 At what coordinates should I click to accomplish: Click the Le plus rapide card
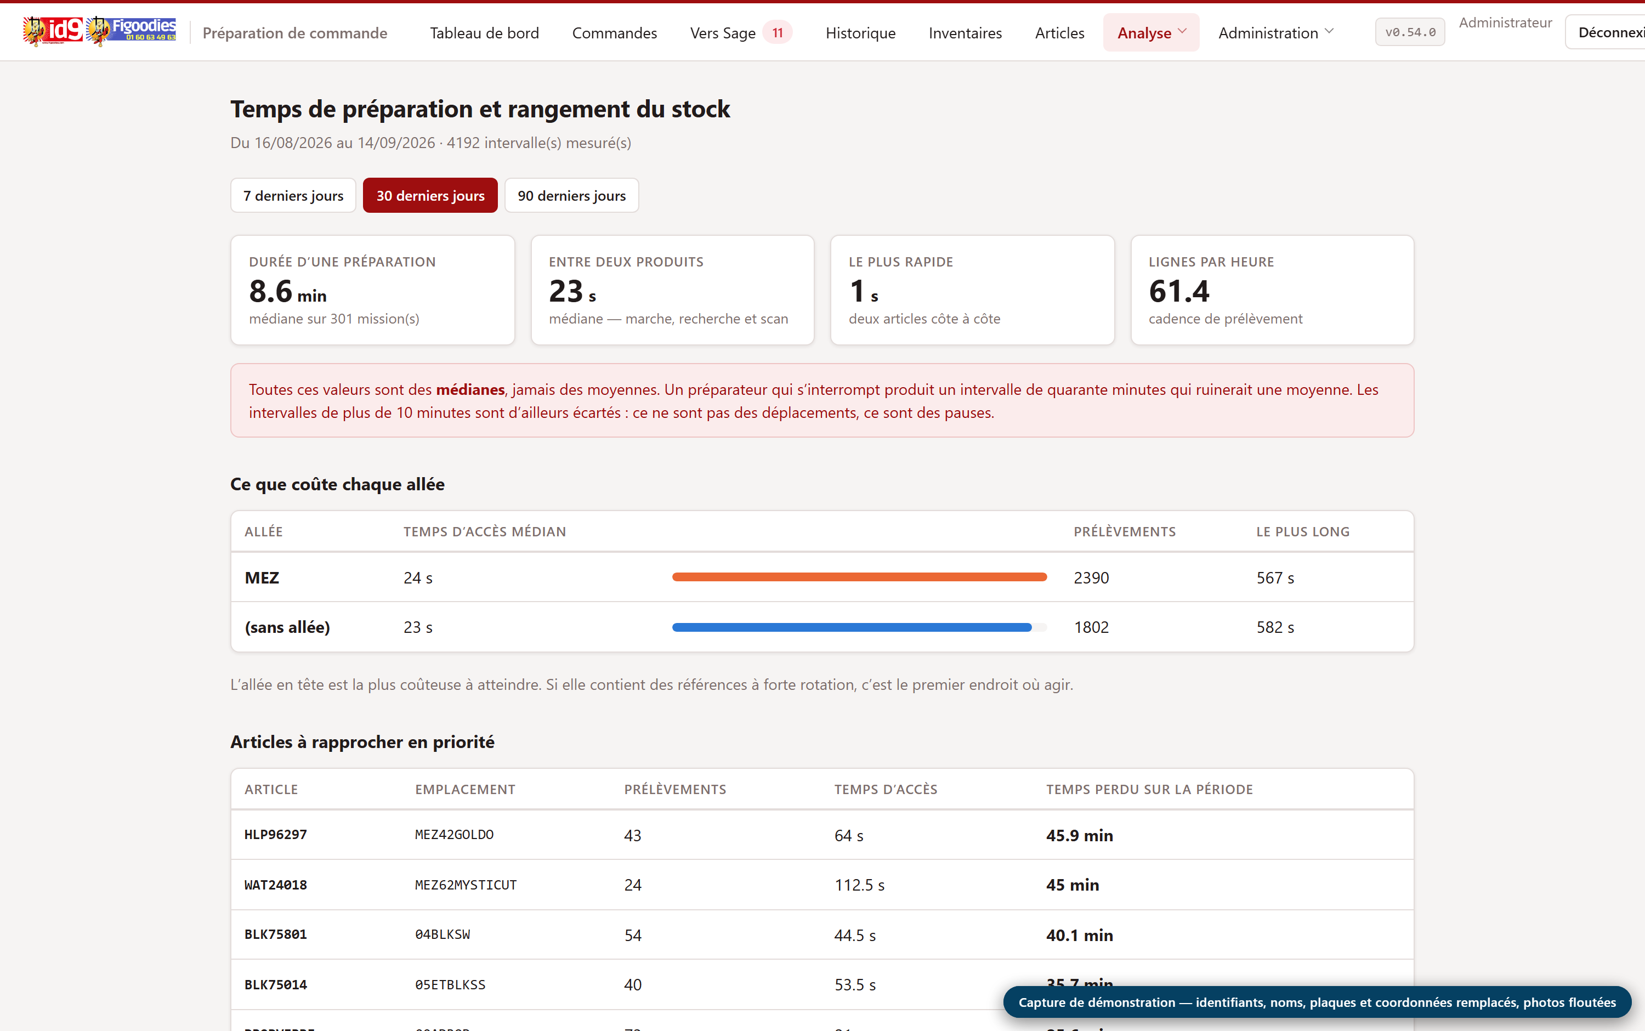coord(973,291)
